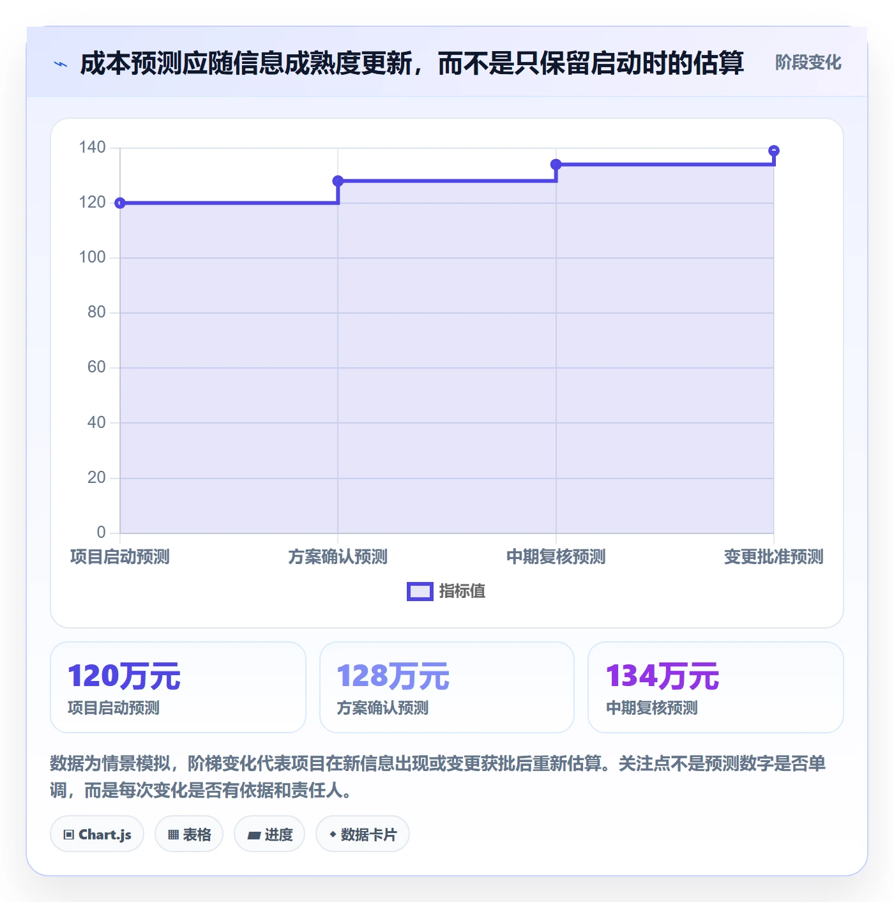This screenshot has height=902, width=894.
Task: Click the bar icon in 进度 chip
Action: tap(254, 836)
